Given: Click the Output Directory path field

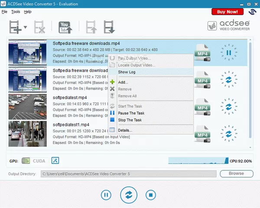Looking at the screenshot, I should point(129,174).
